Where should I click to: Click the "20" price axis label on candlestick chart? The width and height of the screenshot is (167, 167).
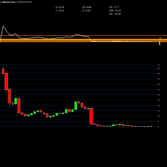(159, 106)
